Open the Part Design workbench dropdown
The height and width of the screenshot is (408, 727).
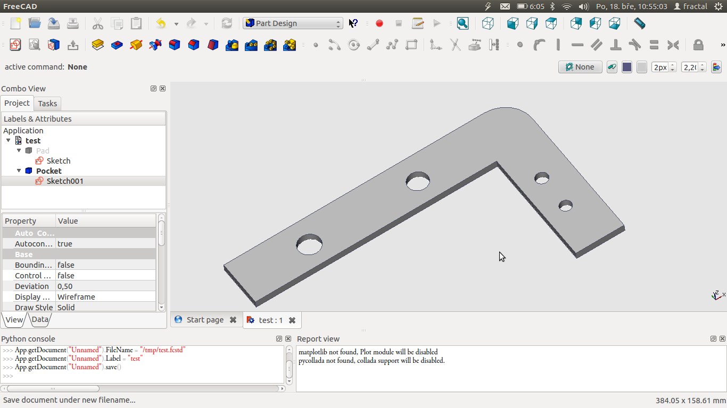click(293, 23)
